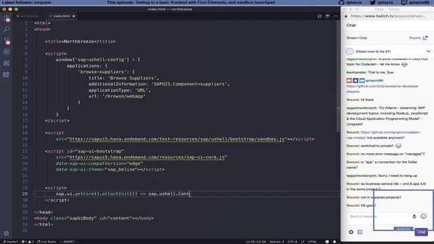Click the 'Browse Suppliers' title string
Screen dimensions: 434x244
click(x=132, y=78)
